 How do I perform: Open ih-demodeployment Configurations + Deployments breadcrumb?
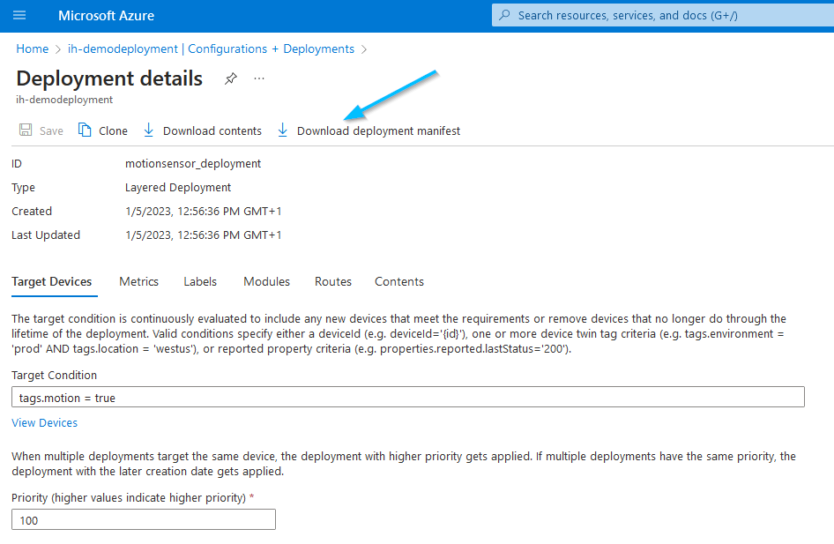pyautogui.click(x=211, y=49)
